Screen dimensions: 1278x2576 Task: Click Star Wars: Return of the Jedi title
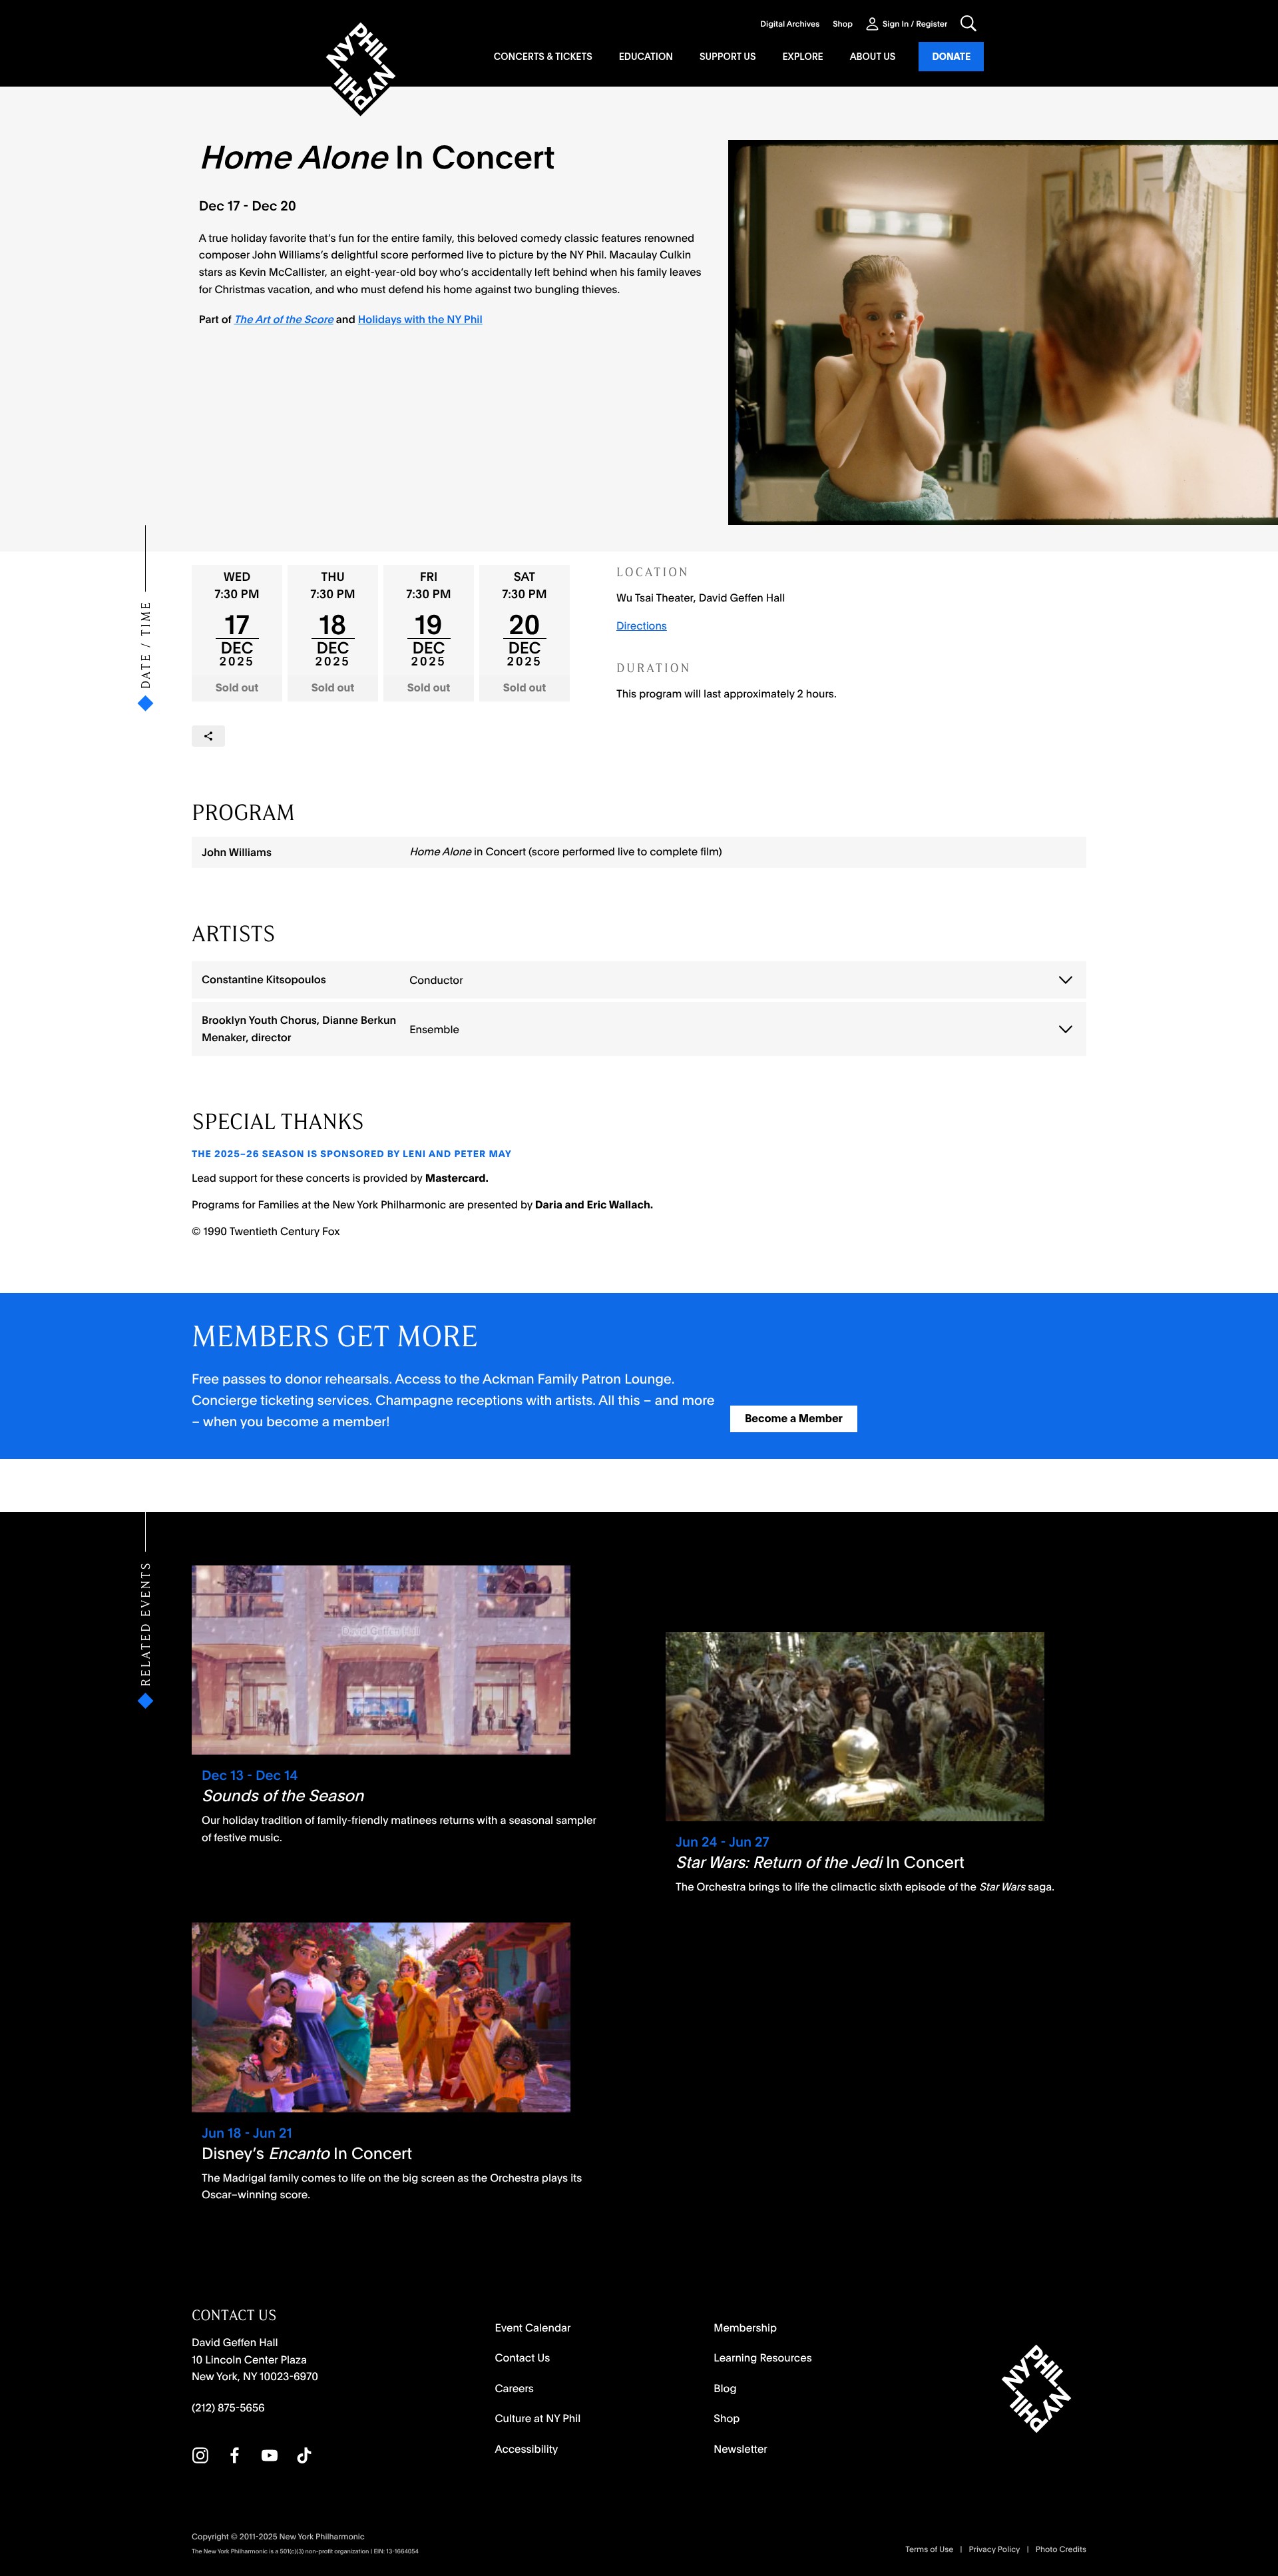click(819, 1862)
